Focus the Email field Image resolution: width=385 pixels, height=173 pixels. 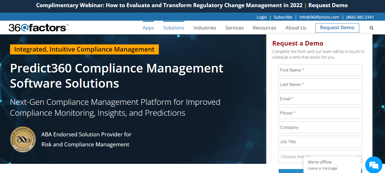[320, 99]
